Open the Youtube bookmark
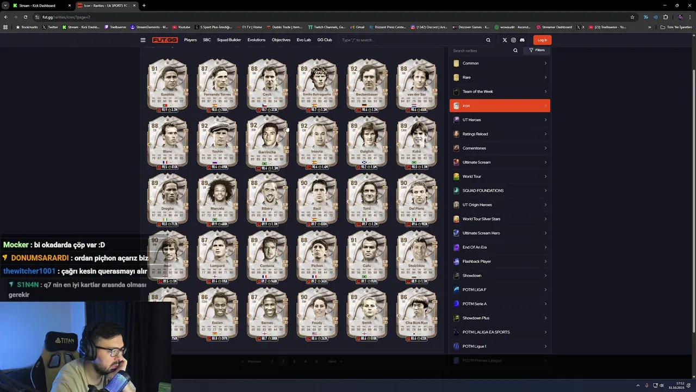 182,27
